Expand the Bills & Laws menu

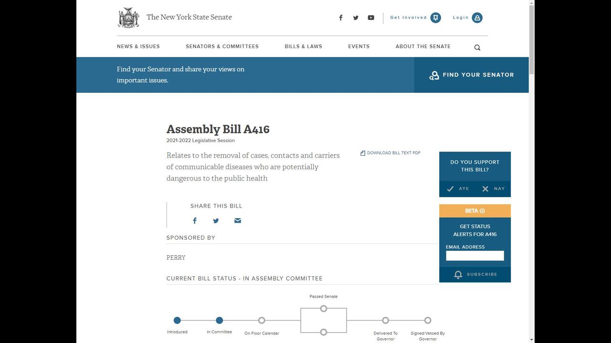tap(303, 46)
